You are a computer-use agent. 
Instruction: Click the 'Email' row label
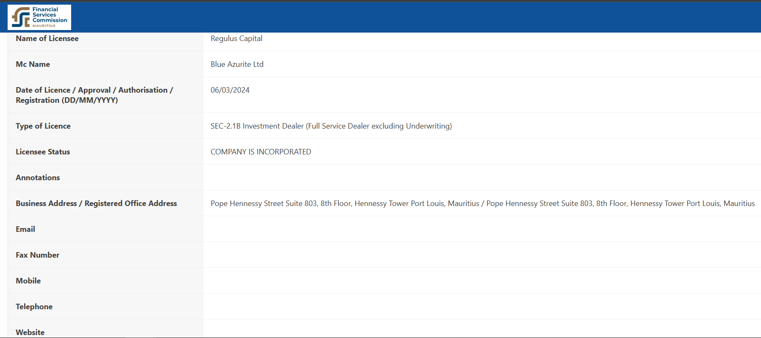[25, 229]
